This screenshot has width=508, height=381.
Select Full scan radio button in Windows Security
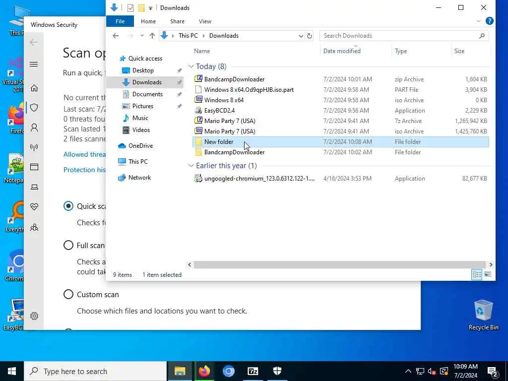coord(68,245)
